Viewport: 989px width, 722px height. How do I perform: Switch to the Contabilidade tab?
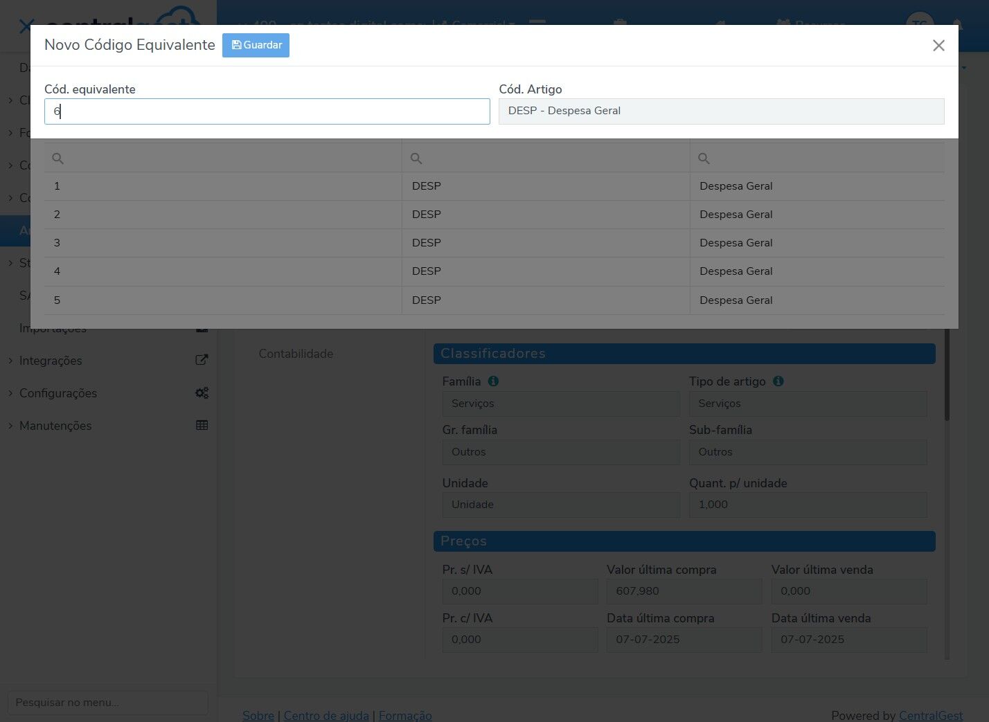296,354
